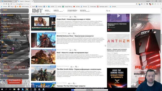This screenshot has width=162, height=91.
Task: Open Windows taskbar search
Action: click(x=6, y=89)
